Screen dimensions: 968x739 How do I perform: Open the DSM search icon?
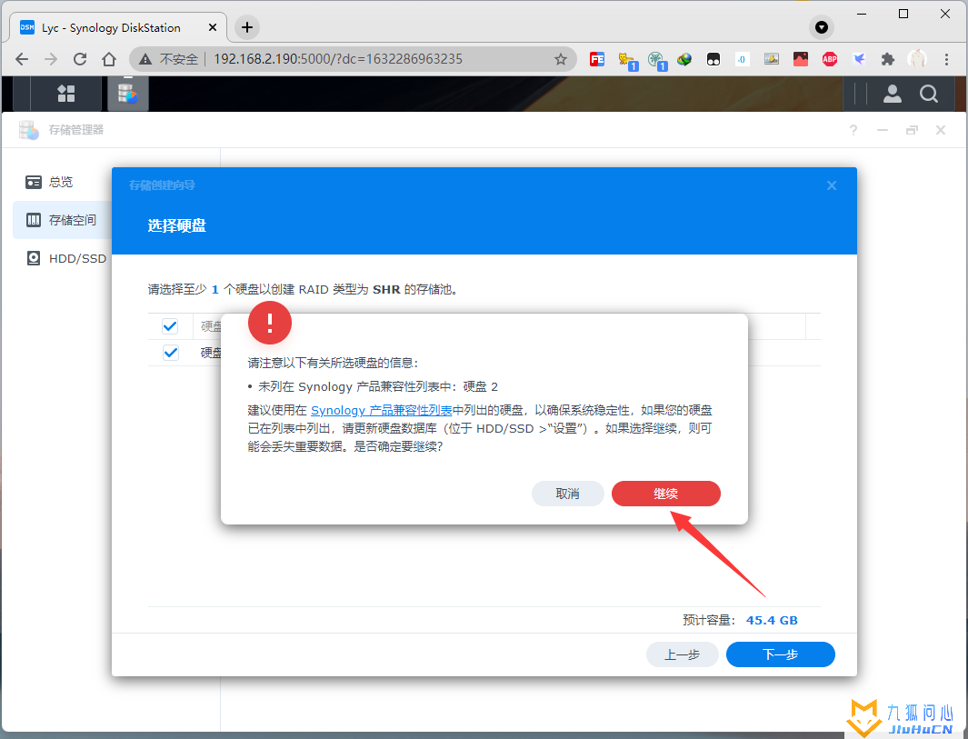point(929,94)
